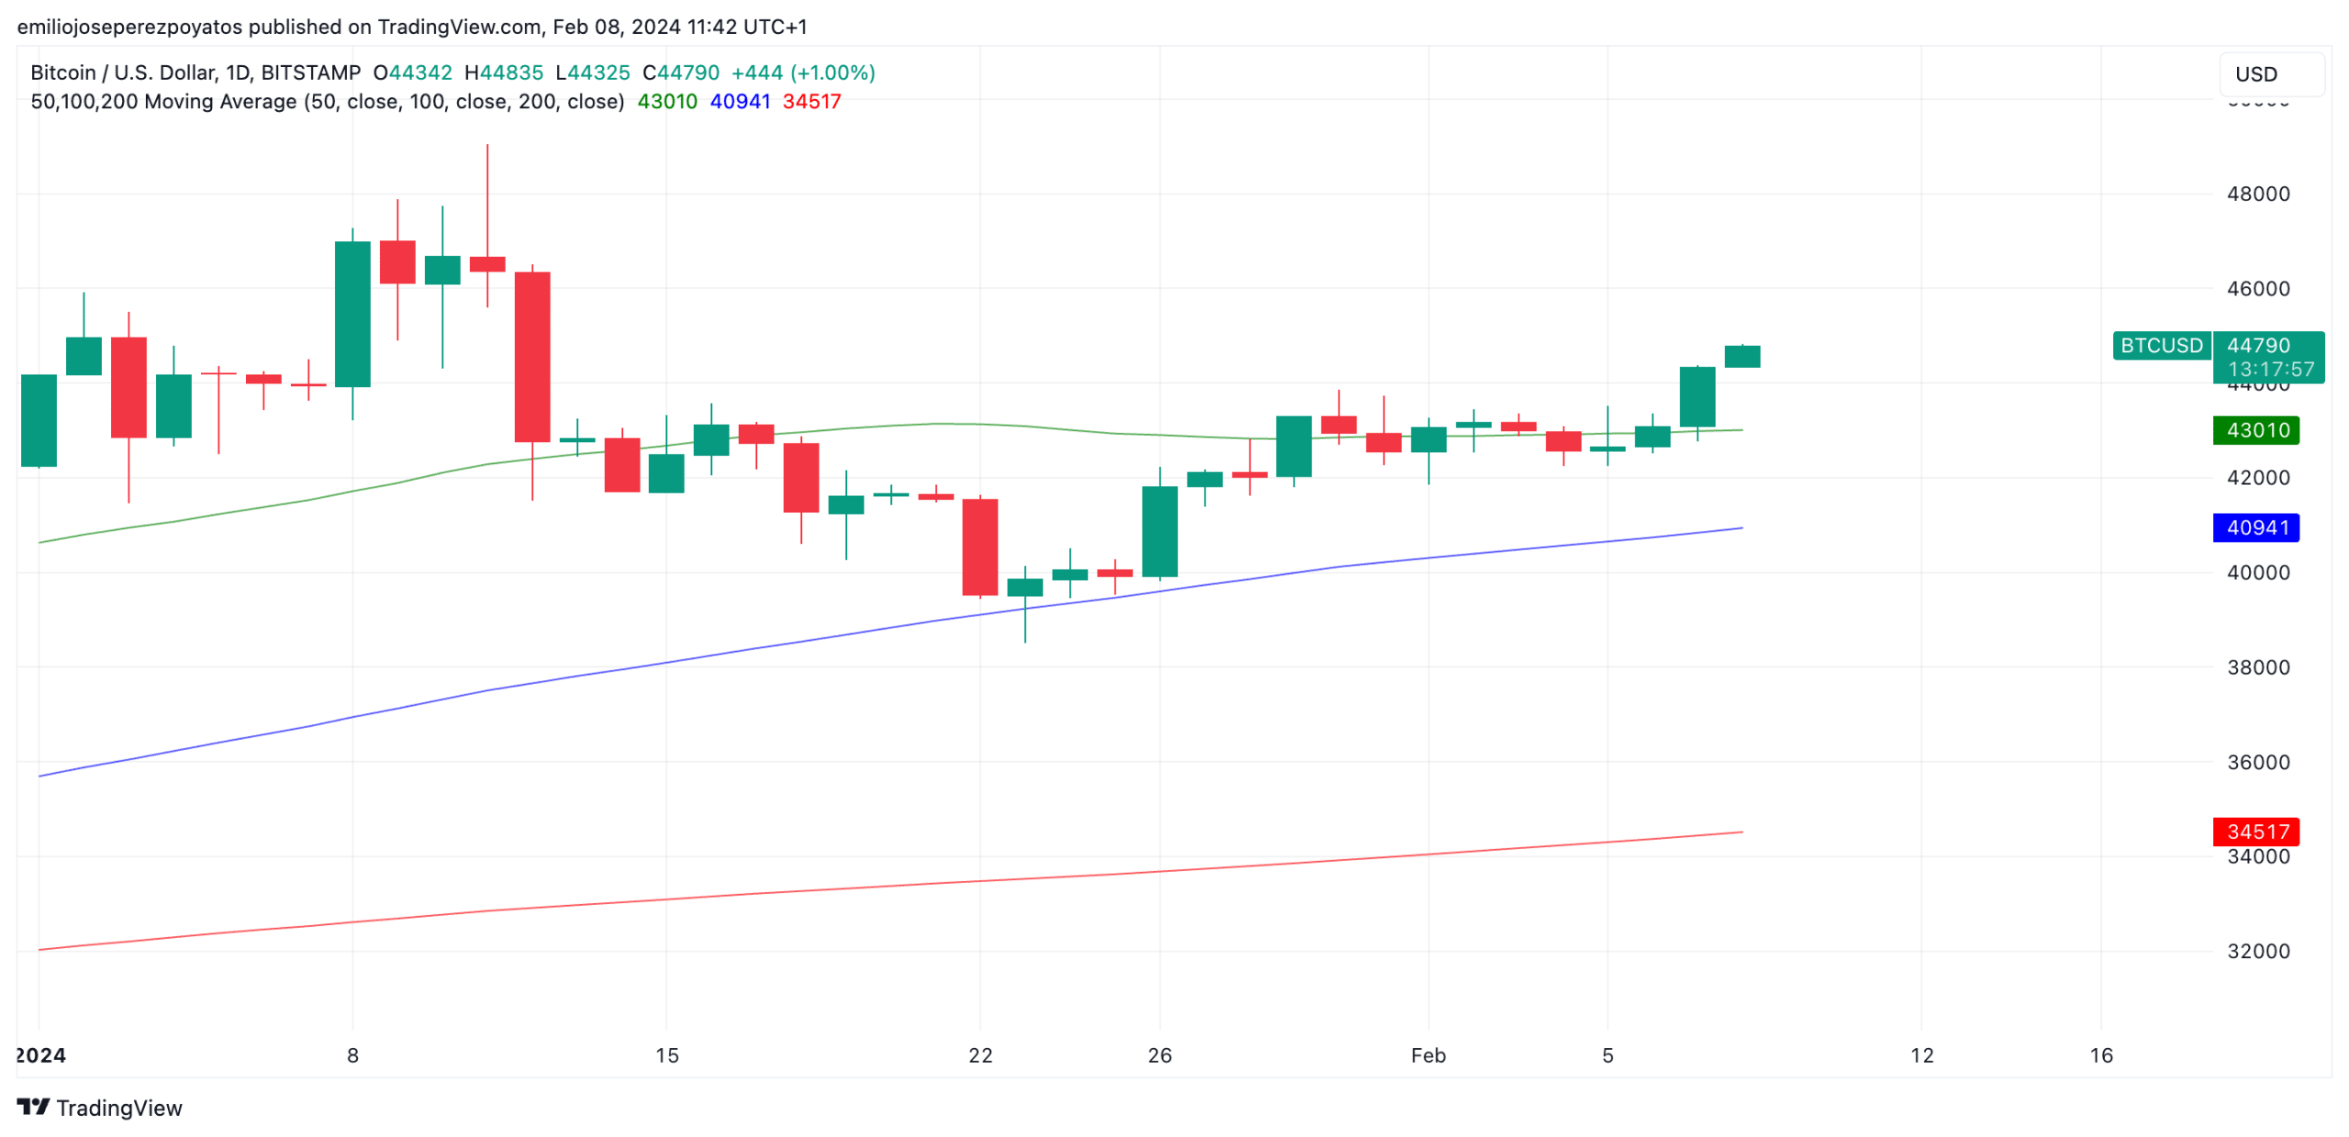Click the Bitcoin / U.S. Dollar chart title

[x=195, y=72]
